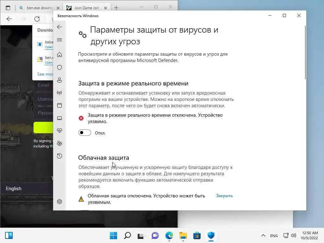Image resolution: width=324 pixels, height=243 pixels.
Task: Open Virus & threat protection shield icon
Action: point(59,67)
